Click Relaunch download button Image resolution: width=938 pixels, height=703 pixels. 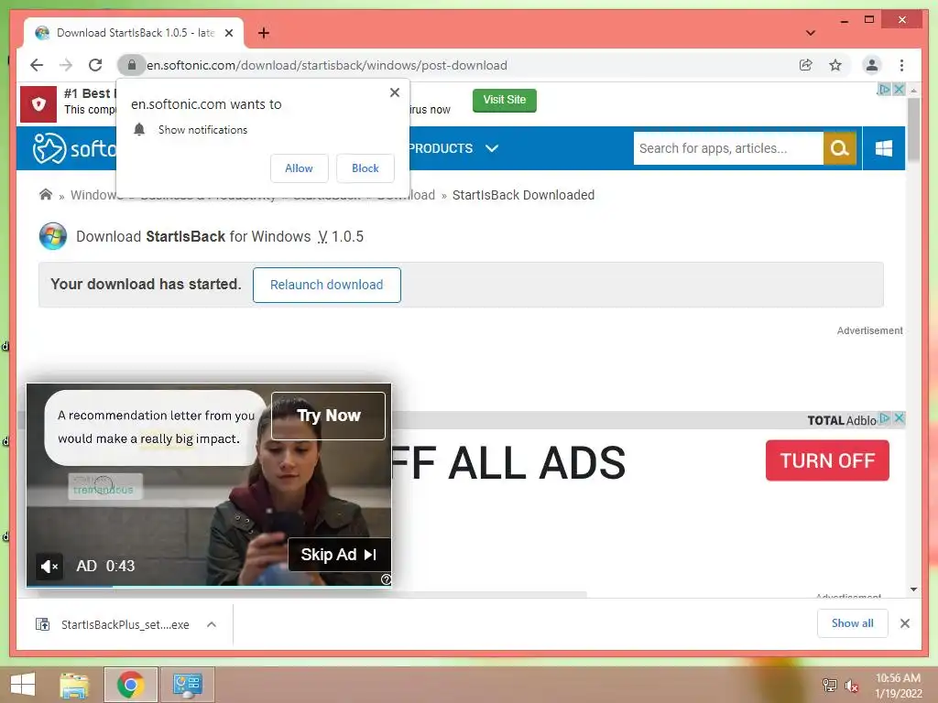[327, 286]
